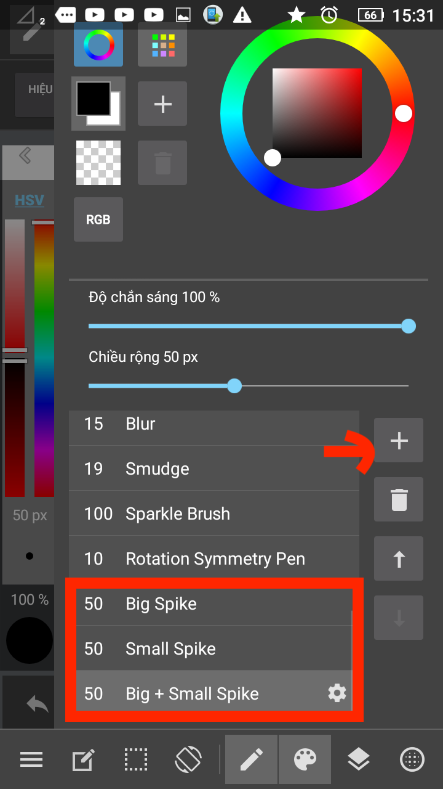Choose the Rotation Symmetry Pen brush

[x=214, y=558]
